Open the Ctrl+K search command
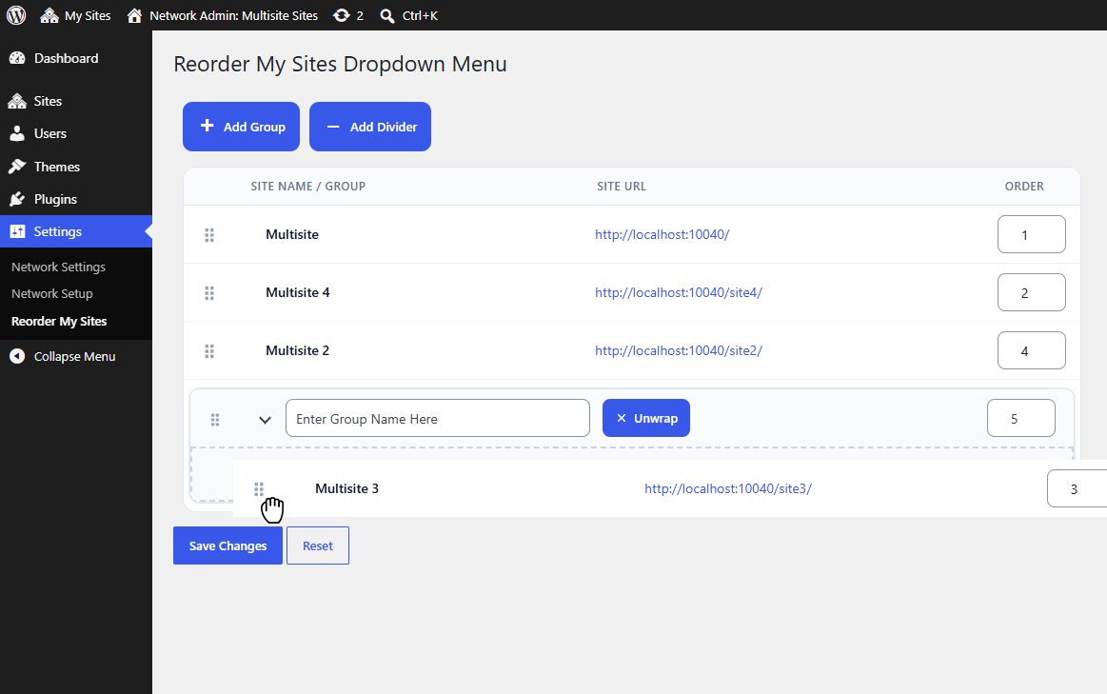The height and width of the screenshot is (694, 1107). pos(408,15)
